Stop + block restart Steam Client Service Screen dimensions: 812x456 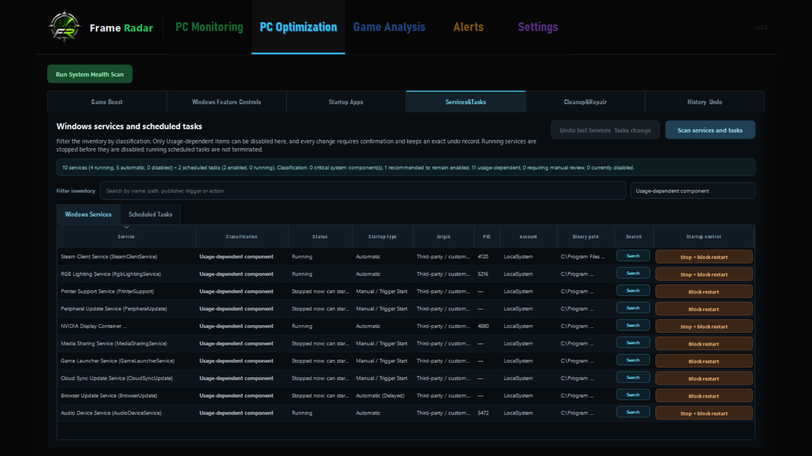click(x=704, y=257)
